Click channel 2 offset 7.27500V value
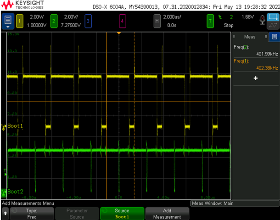The width and height of the screenshot is (280, 220). [71, 25]
